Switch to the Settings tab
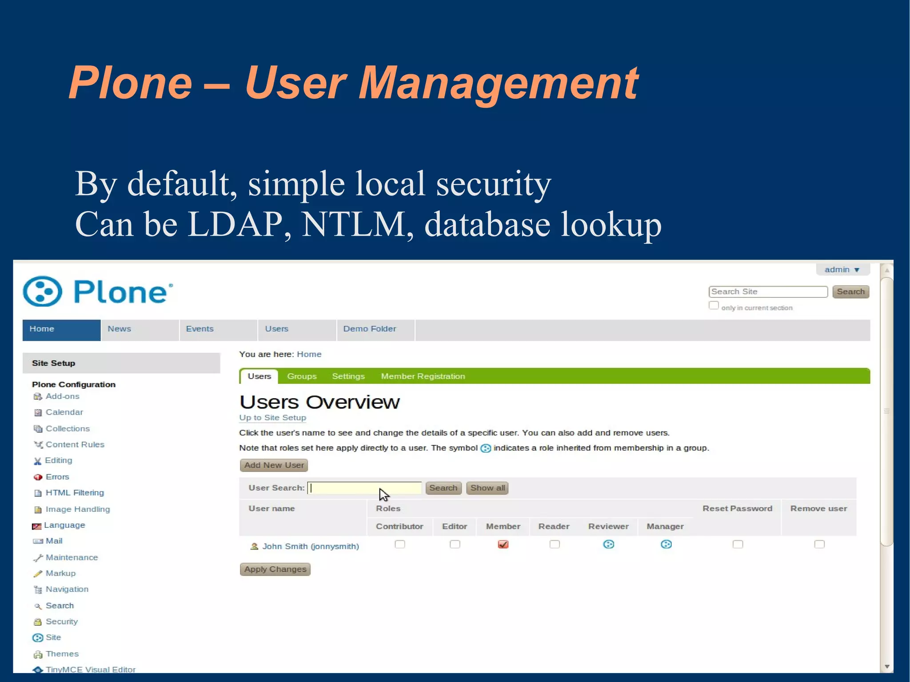Image resolution: width=910 pixels, height=682 pixels. [x=348, y=376]
